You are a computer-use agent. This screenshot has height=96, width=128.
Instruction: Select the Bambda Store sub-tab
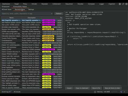click(x=20, y=9)
